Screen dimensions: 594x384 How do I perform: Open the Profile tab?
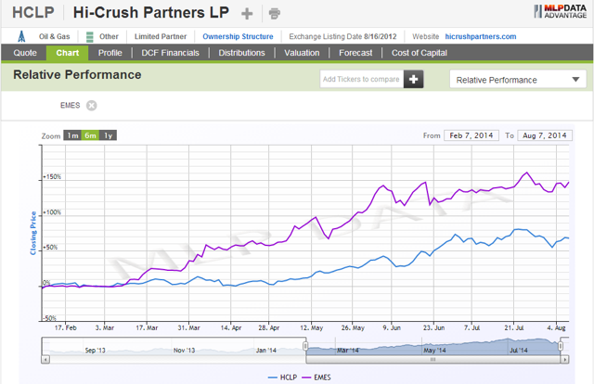(x=110, y=53)
